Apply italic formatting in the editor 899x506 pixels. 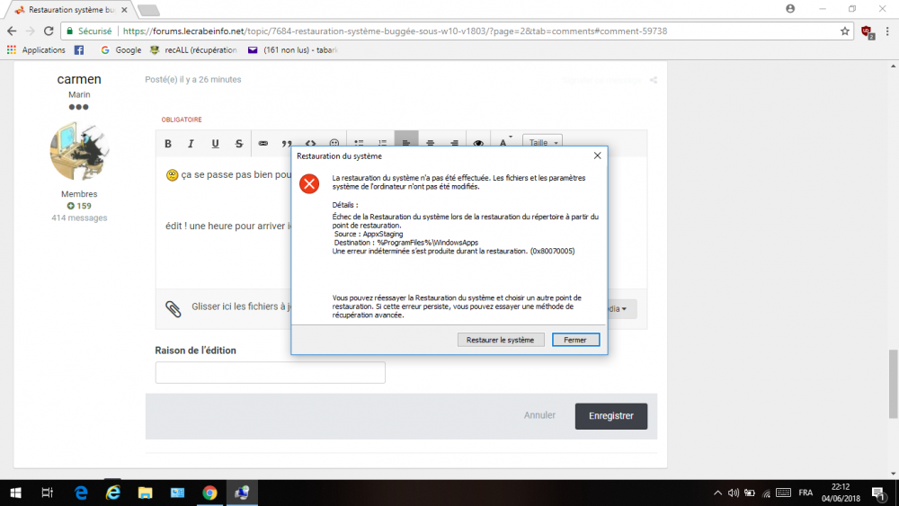191,143
